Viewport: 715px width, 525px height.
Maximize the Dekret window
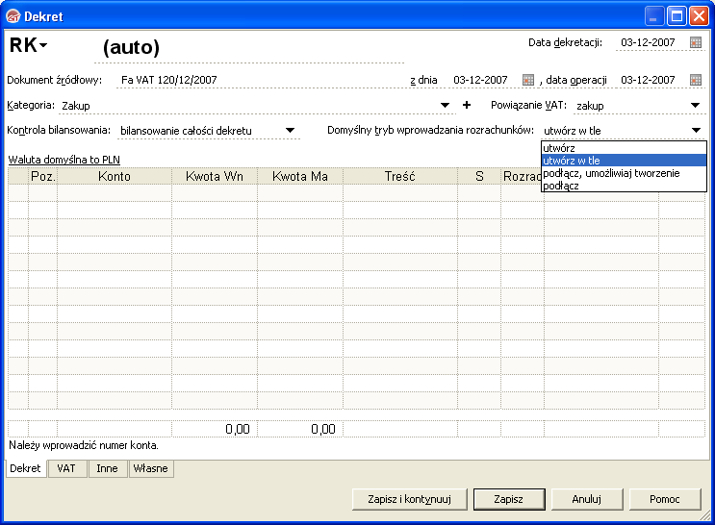point(677,16)
